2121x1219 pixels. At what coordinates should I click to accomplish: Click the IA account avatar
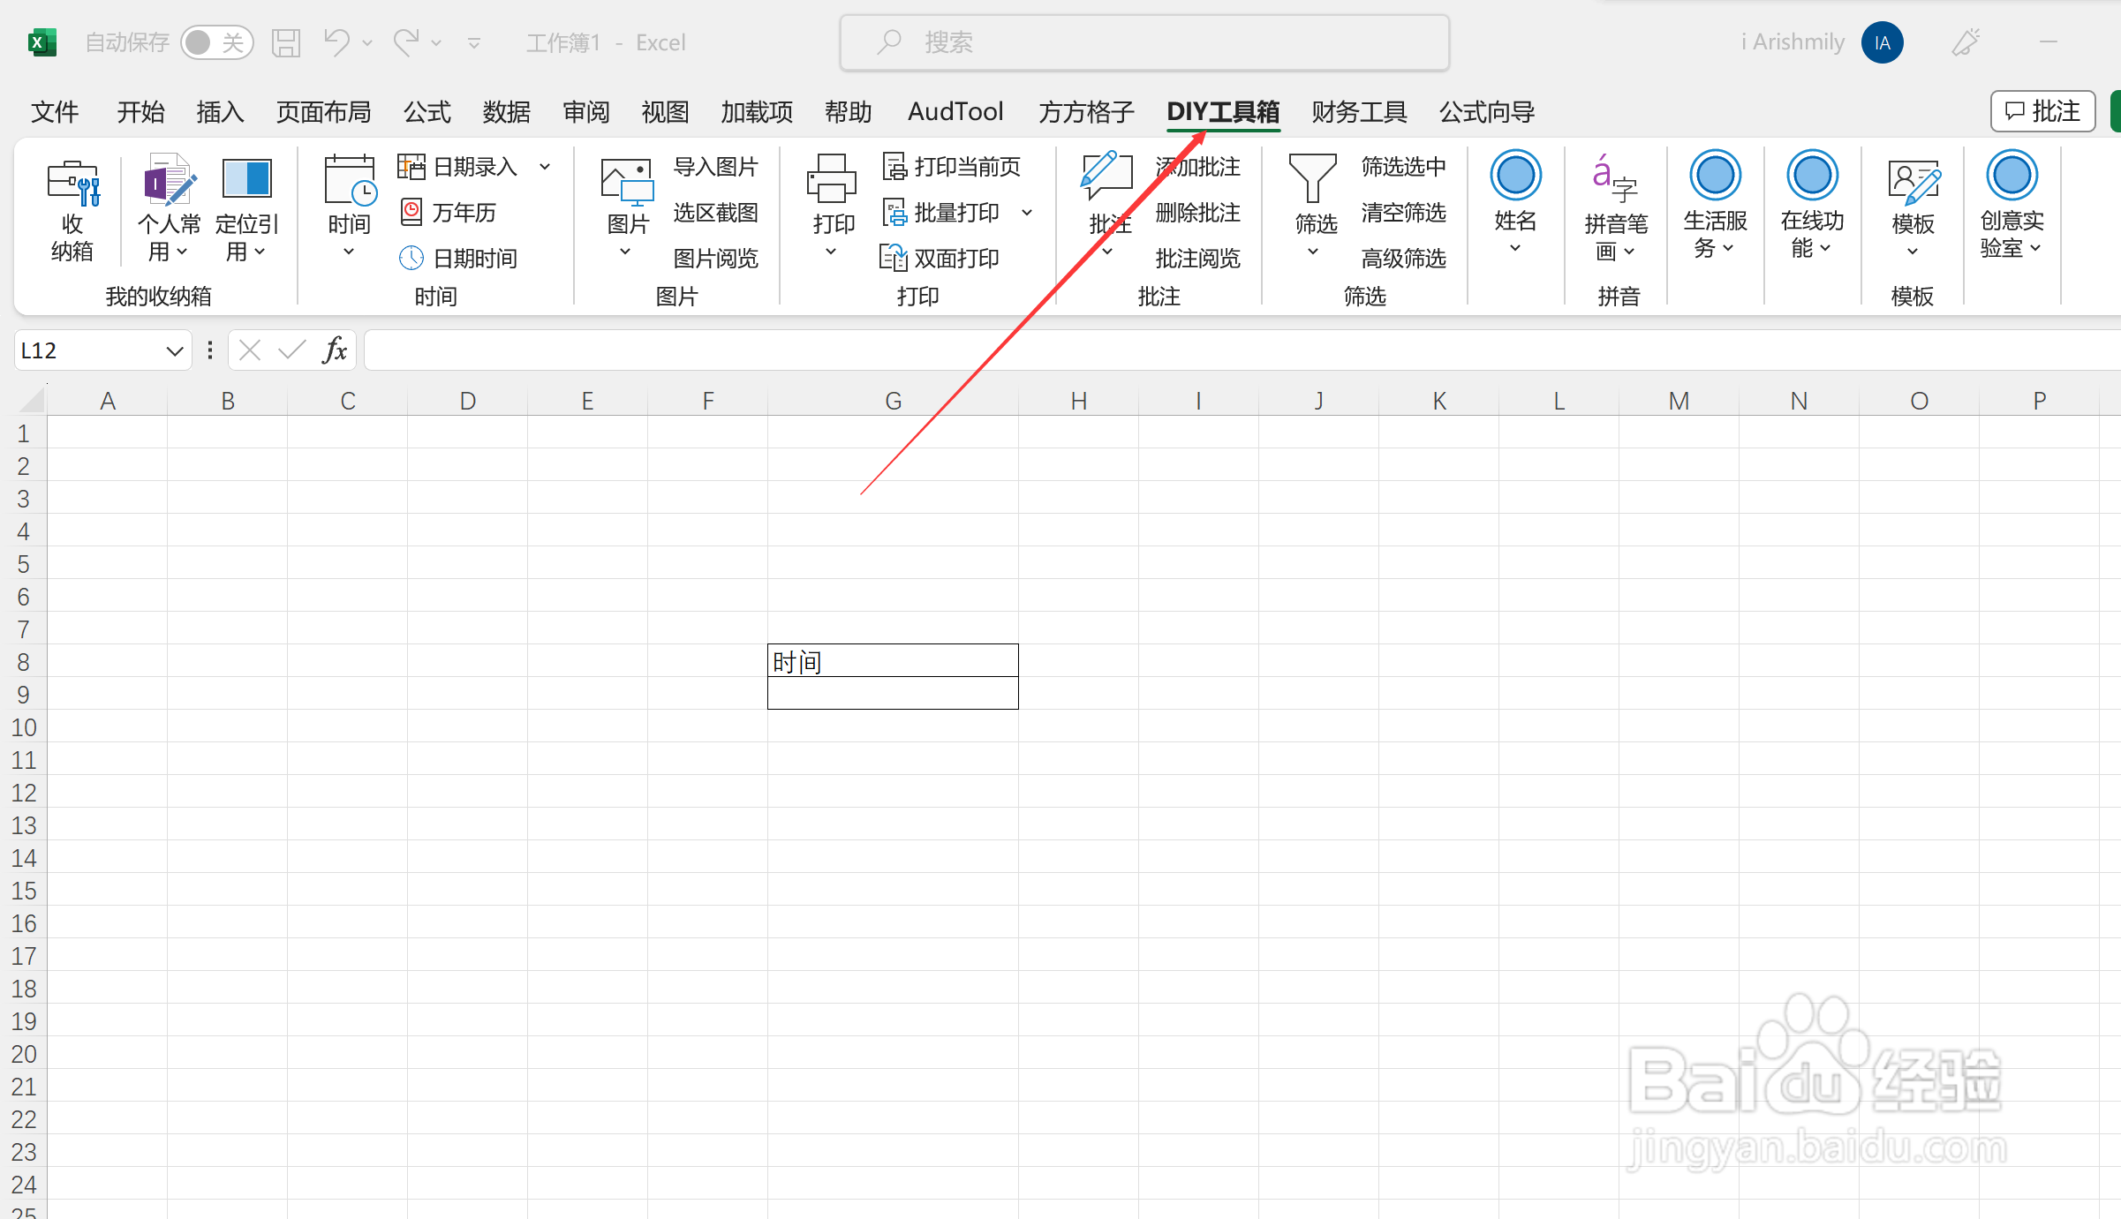(x=1882, y=42)
